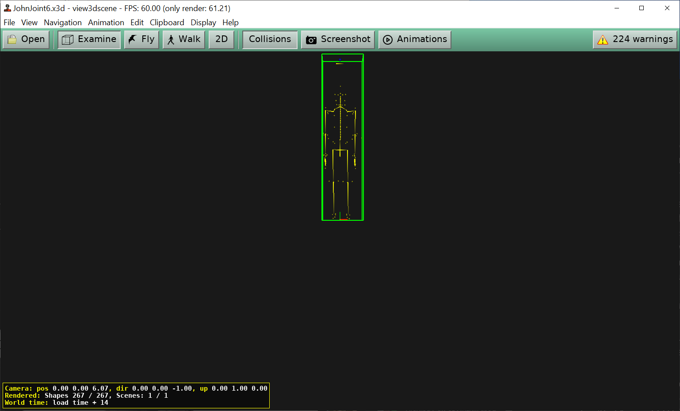Screen dimensions: 680x411
Task: Open the Help menu
Action: click(x=230, y=23)
